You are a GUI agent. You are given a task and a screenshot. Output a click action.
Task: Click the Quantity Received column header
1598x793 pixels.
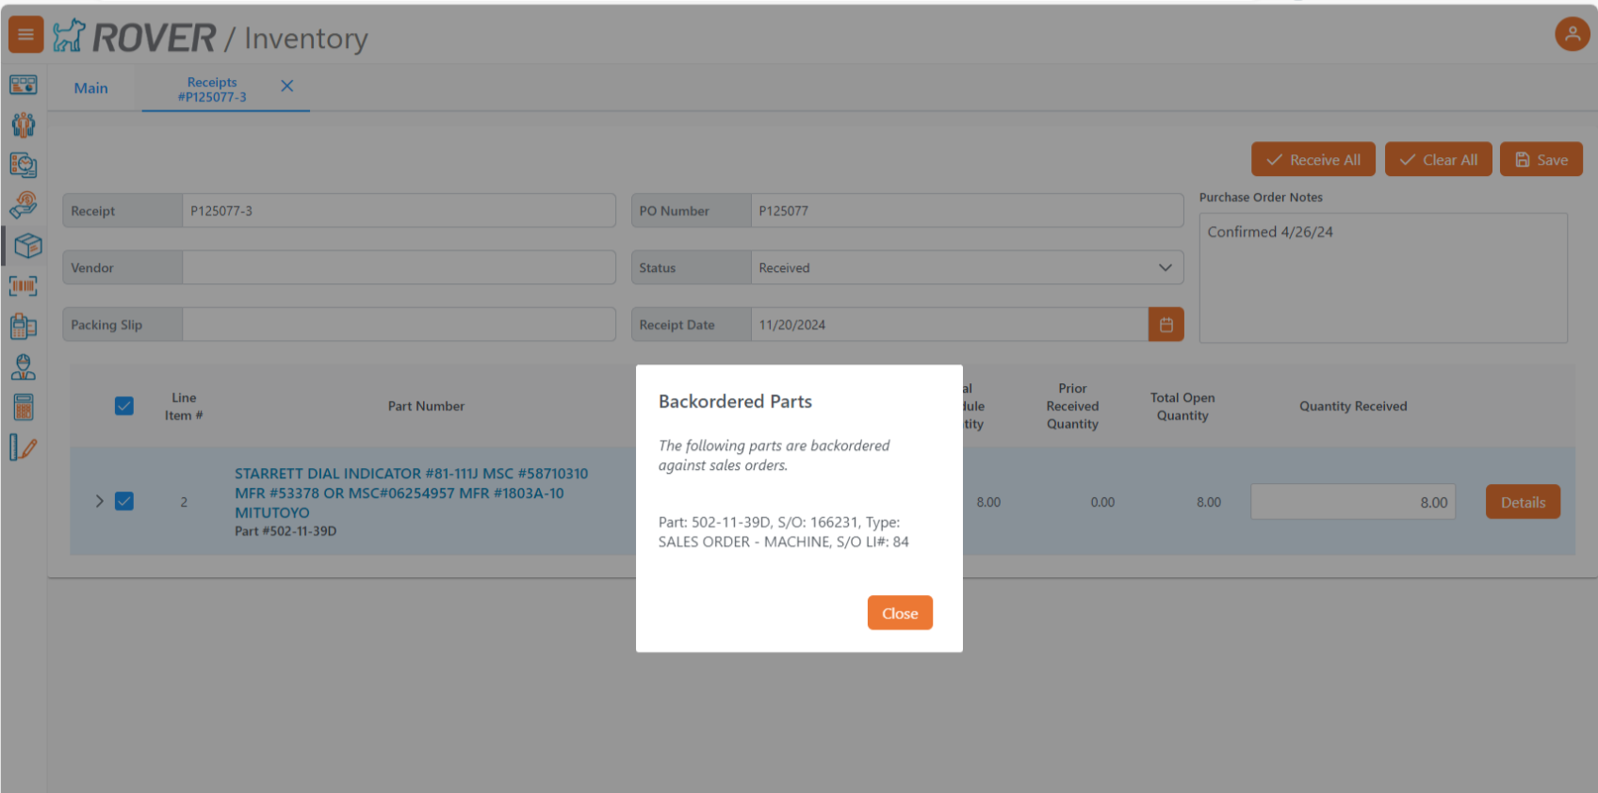(1353, 406)
